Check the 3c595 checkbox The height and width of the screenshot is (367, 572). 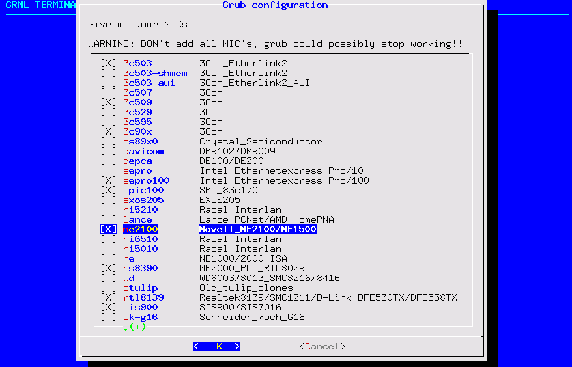(x=108, y=122)
